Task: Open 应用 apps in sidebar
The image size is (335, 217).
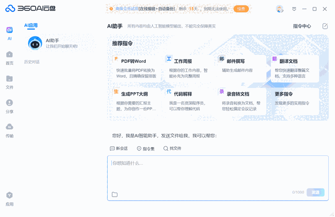Action: [x=9, y=199]
